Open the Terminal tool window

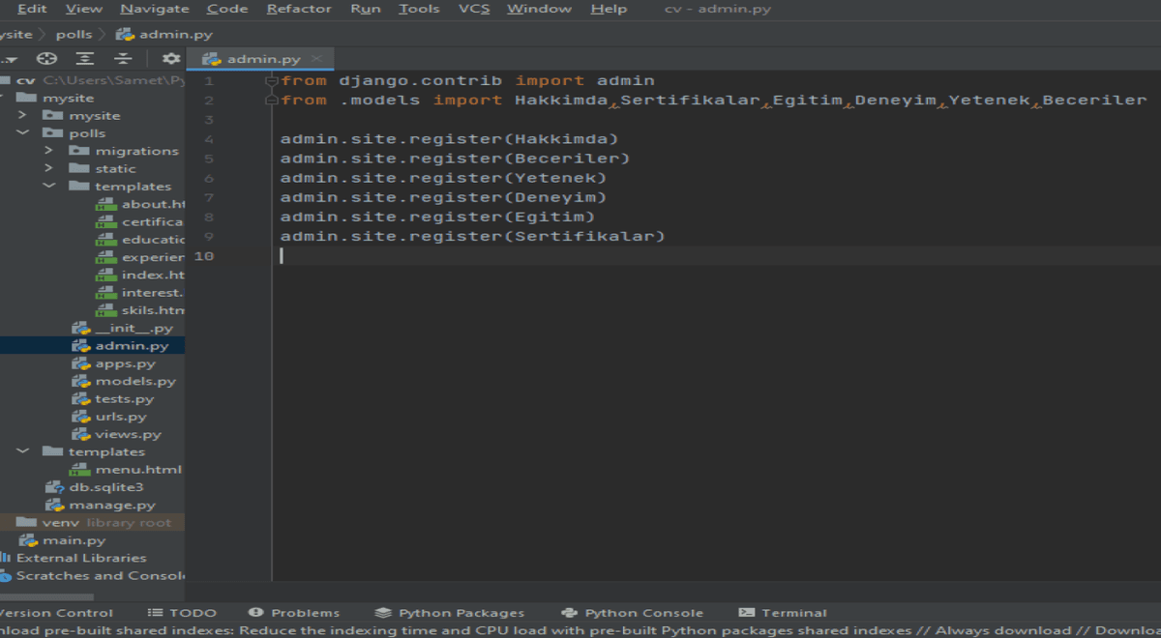click(783, 612)
